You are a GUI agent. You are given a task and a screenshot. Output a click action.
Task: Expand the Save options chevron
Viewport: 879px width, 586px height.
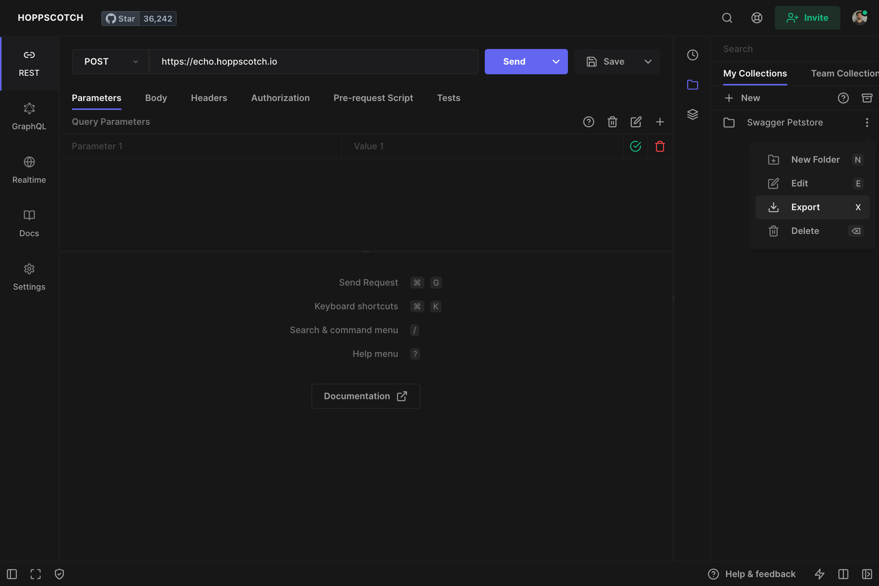(x=648, y=62)
